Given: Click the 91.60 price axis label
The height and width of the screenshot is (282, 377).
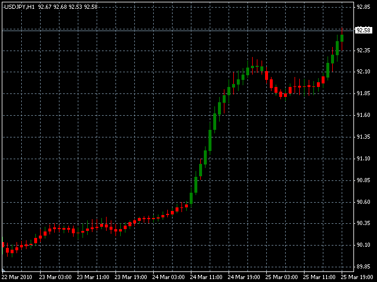Looking at the screenshot, I should click(363, 115).
